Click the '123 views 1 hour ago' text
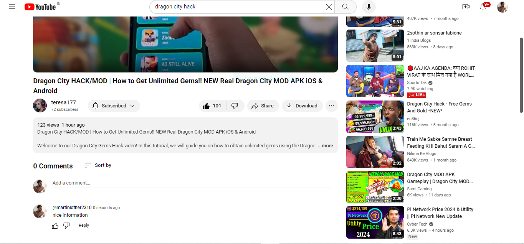524x244 pixels. [x=61, y=125]
